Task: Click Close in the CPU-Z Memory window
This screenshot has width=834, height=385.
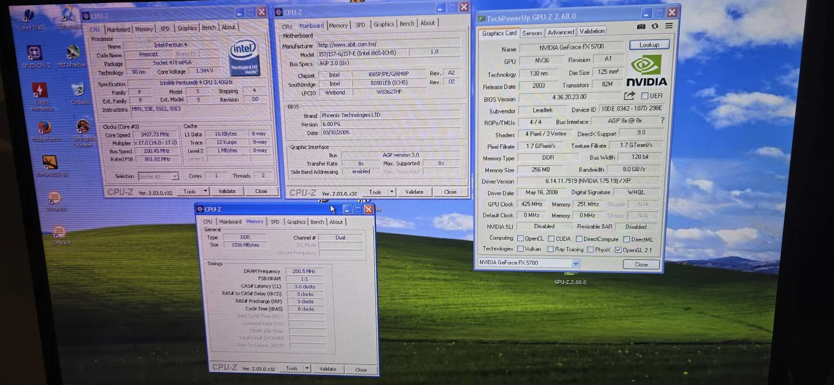Action: pyautogui.click(x=361, y=369)
